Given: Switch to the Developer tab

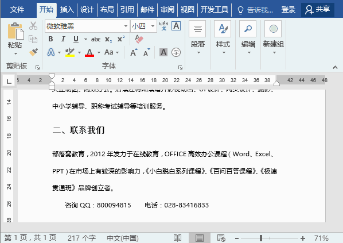Looking at the screenshot, I should [215, 10].
